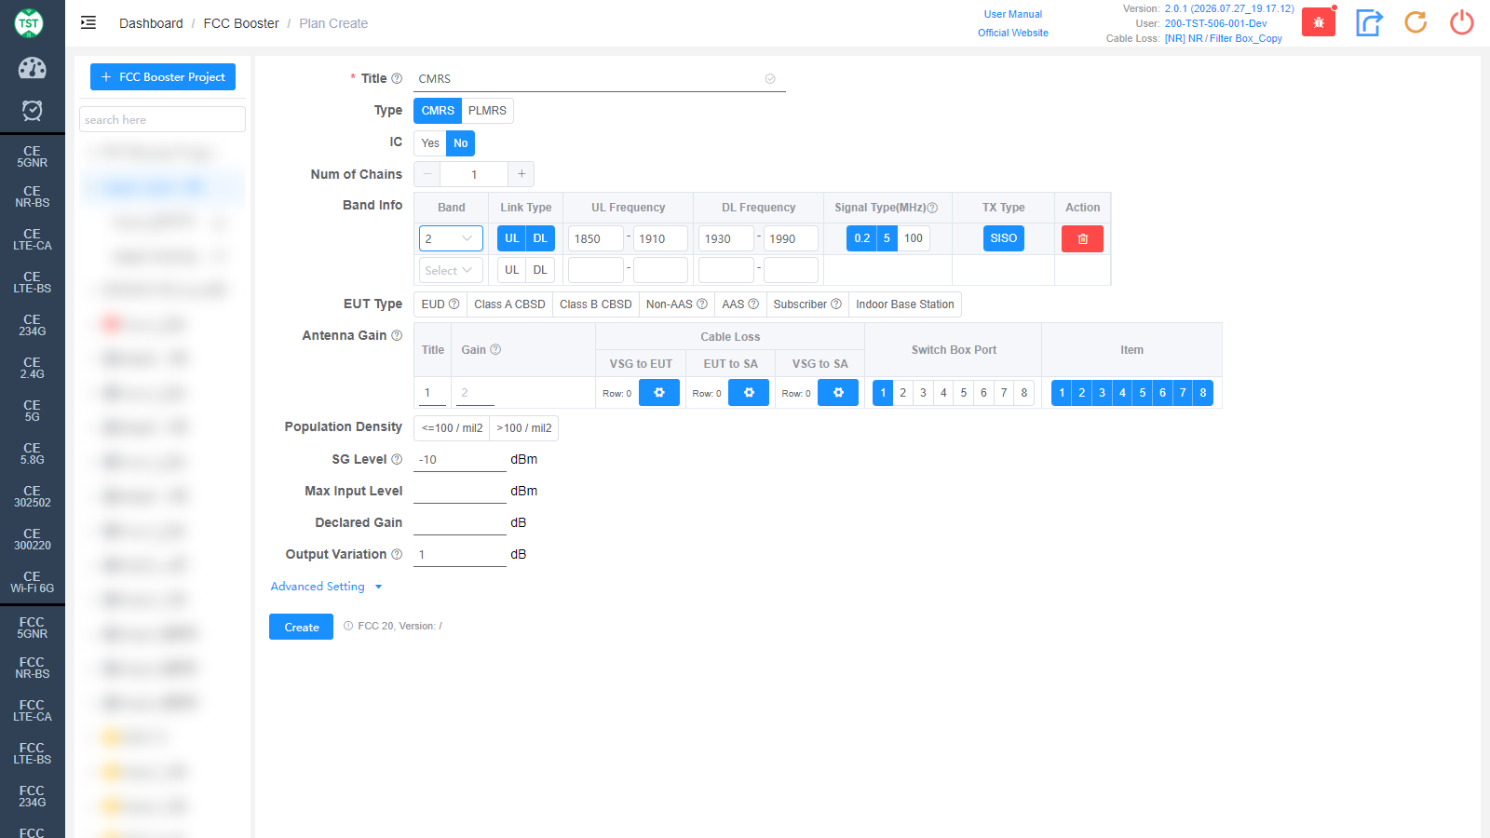Toggle the DL link type for band 2
The image size is (1490, 838).
[x=540, y=238]
